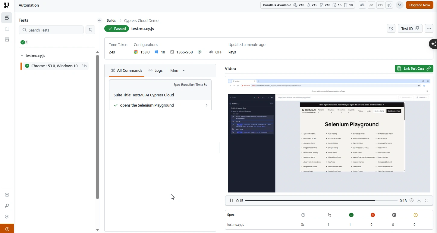Click the test-count column icon in Spec table

[329, 215]
